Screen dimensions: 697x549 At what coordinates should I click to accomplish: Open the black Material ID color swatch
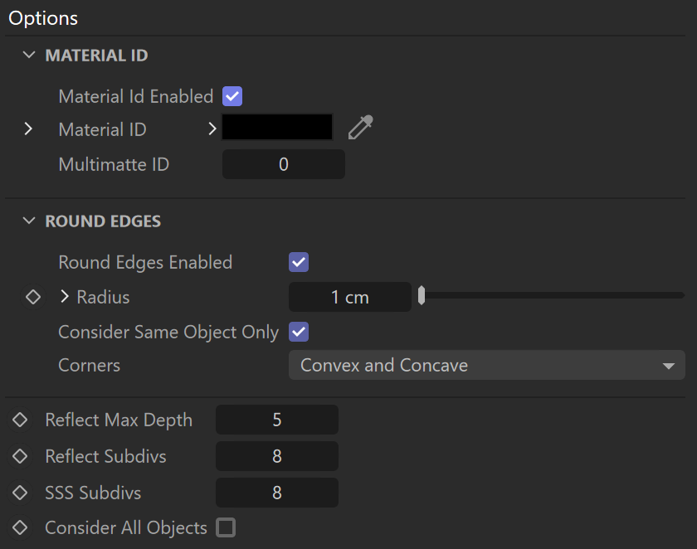click(x=277, y=127)
